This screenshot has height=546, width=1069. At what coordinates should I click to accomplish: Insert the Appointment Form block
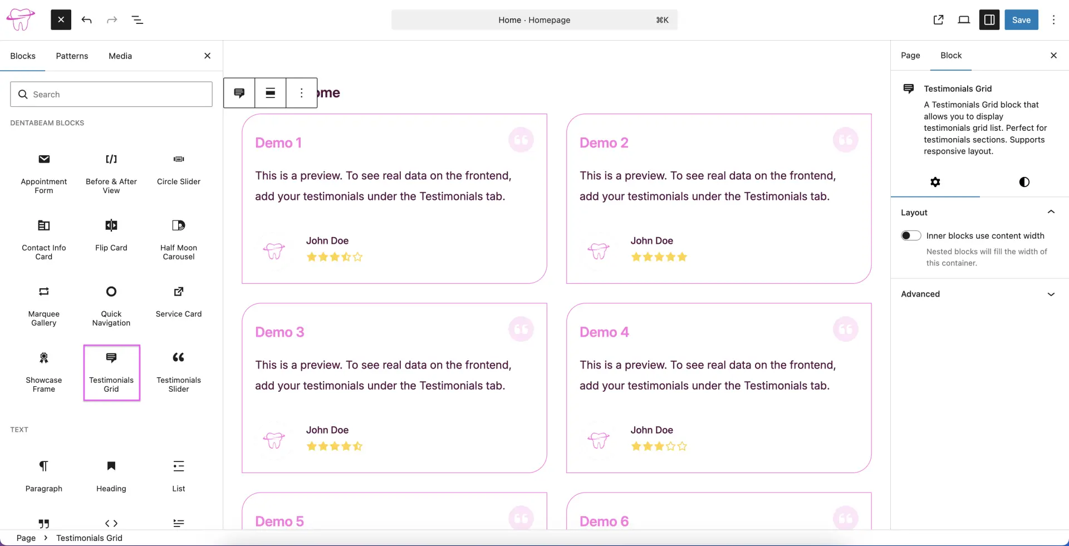click(x=44, y=173)
